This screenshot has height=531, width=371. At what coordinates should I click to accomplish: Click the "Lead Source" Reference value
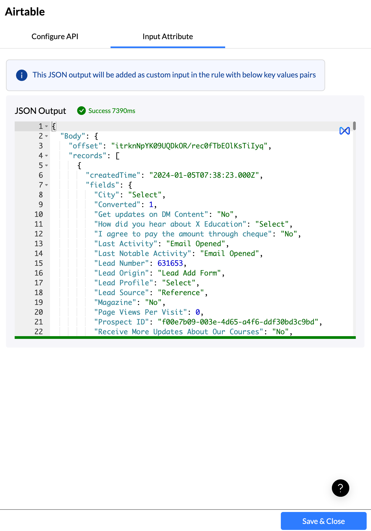point(181,293)
